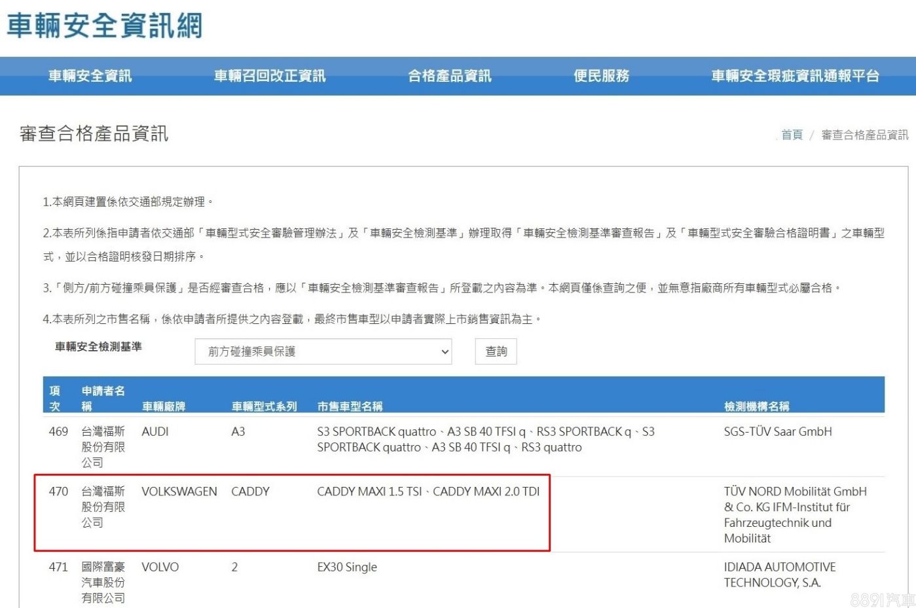This screenshot has width=916, height=608.
Task: Click the 審查合格產品資訊 breadcrumb text
Action: coord(864,135)
